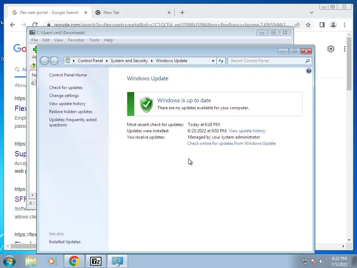Open the Chrome three-dot menu
Viewport: 357px width, 268px height.
(344, 25)
